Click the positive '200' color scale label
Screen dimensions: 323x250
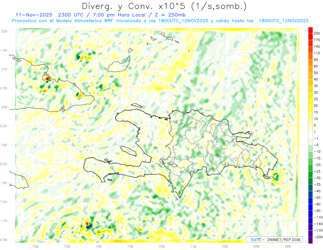pyautogui.click(x=317, y=33)
